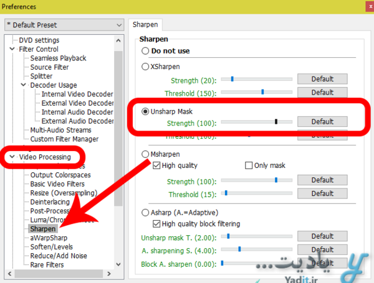Collapse the Filter Control tree node
The width and height of the screenshot is (374, 283).
[12, 49]
